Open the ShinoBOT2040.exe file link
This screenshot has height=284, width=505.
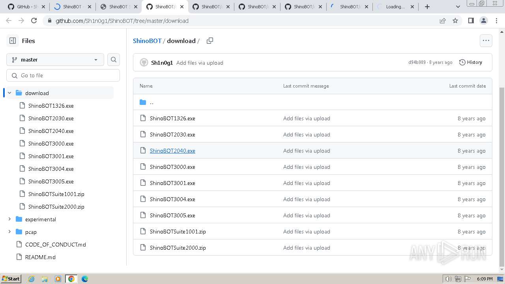172,151
